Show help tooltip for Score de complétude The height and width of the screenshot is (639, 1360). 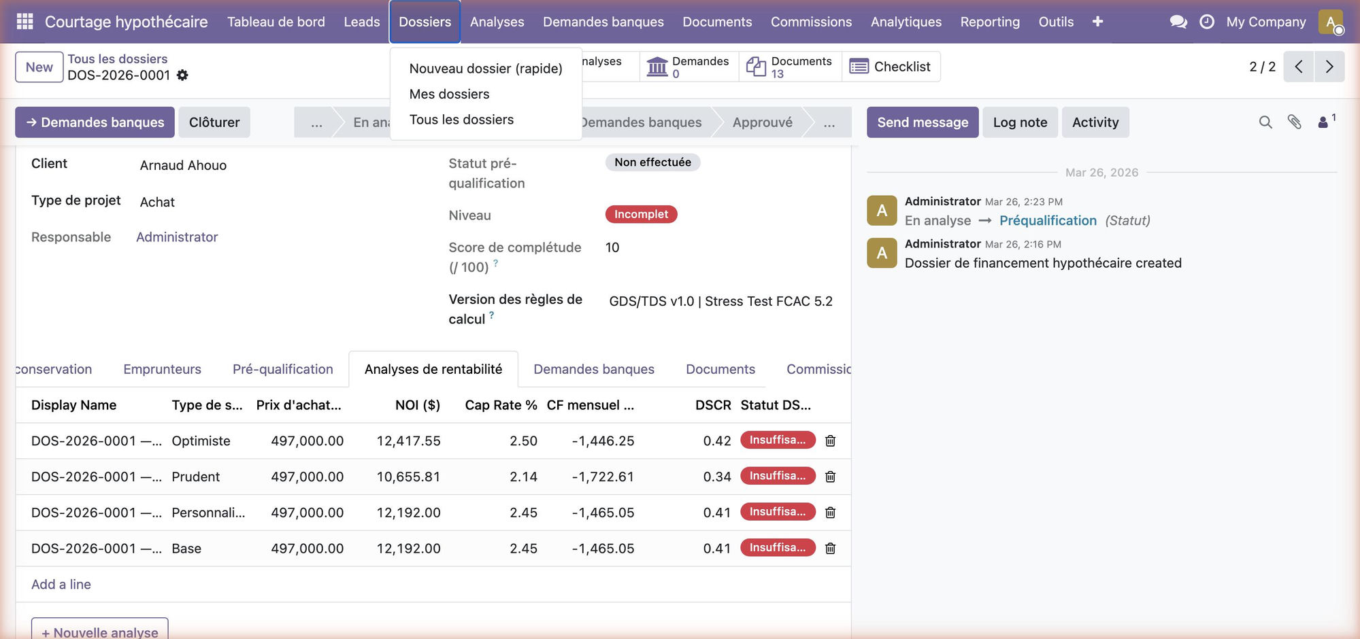(496, 263)
